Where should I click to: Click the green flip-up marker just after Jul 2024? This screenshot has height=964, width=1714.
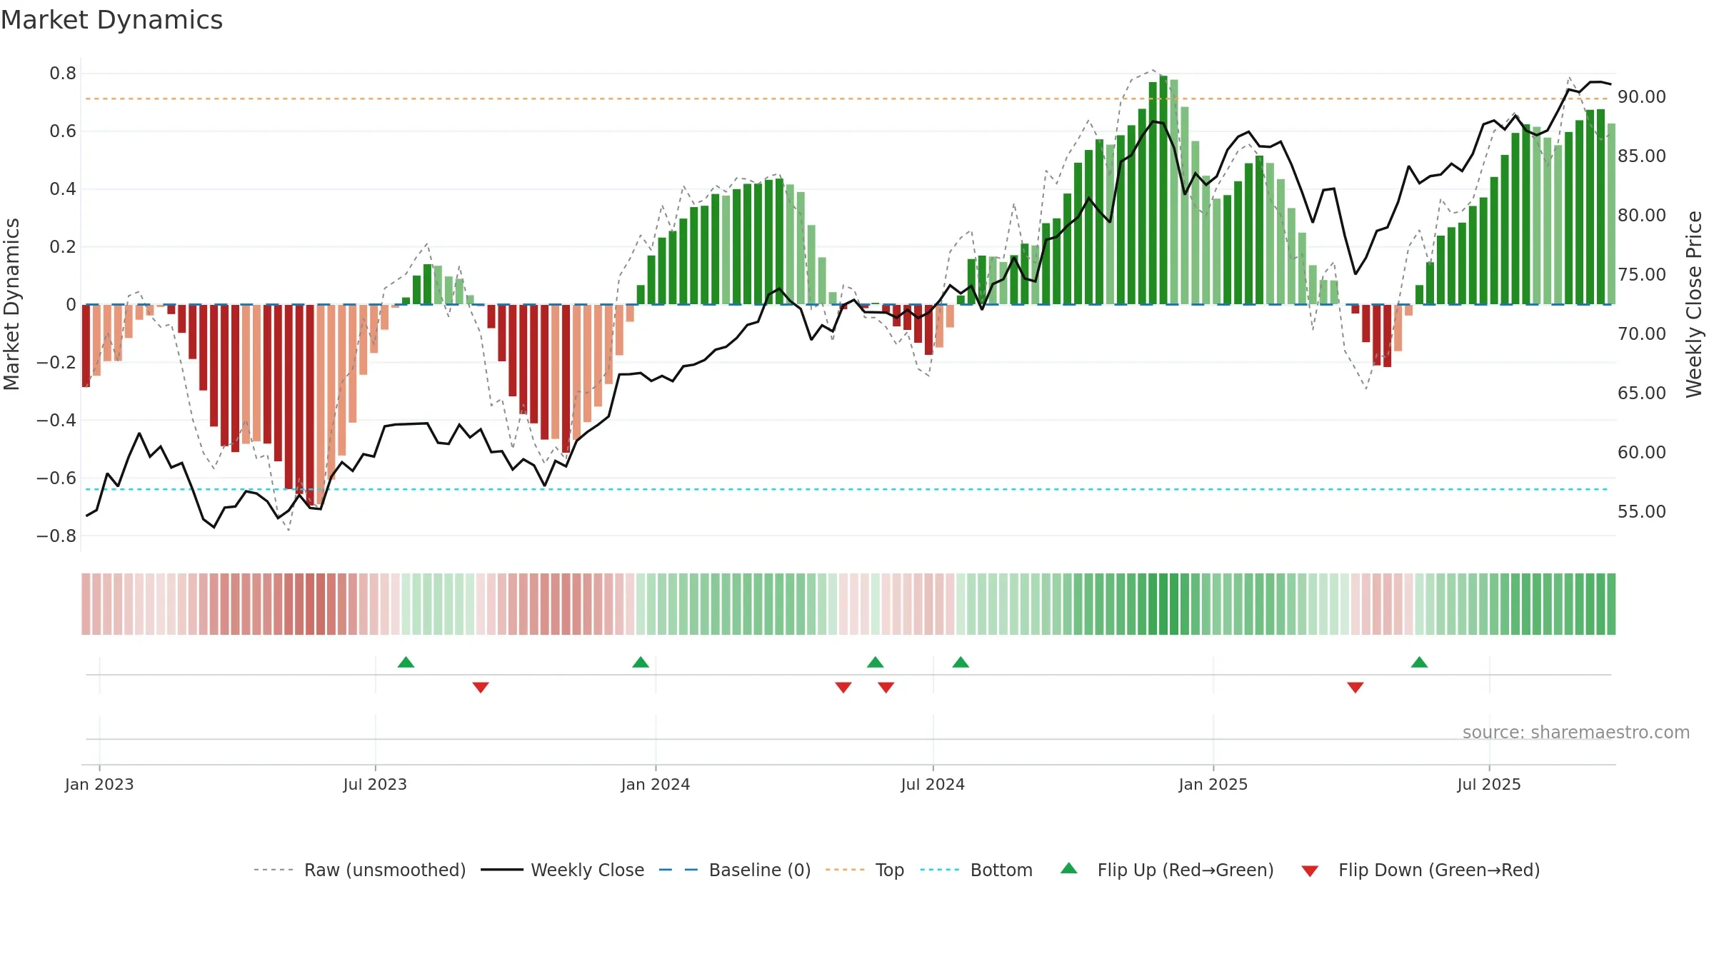[961, 662]
